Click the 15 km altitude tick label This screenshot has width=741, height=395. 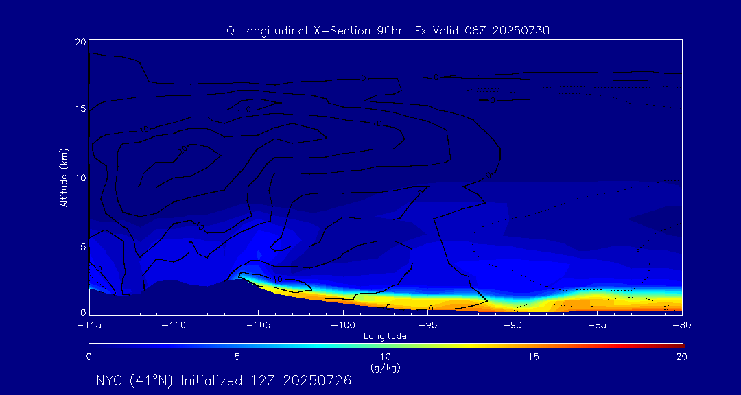[x=79, y=109]
